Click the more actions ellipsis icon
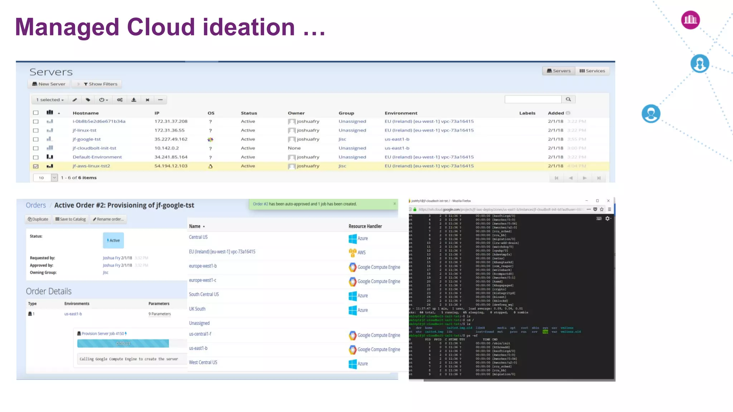The height and width of the screenshot is (412, 733). 160,100
